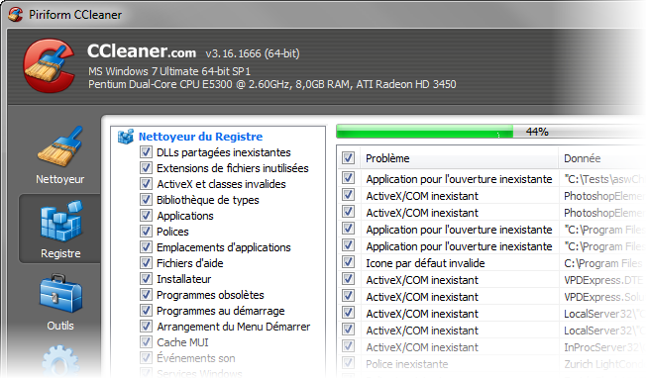Uncheck Fichiers d'aide

146,263
